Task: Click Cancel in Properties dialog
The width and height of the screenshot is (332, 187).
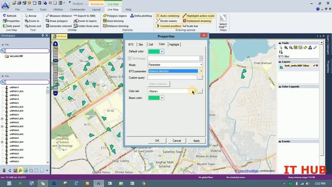Action: [176, 141]
